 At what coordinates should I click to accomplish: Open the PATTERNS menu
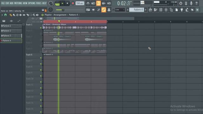pos(18,3)
